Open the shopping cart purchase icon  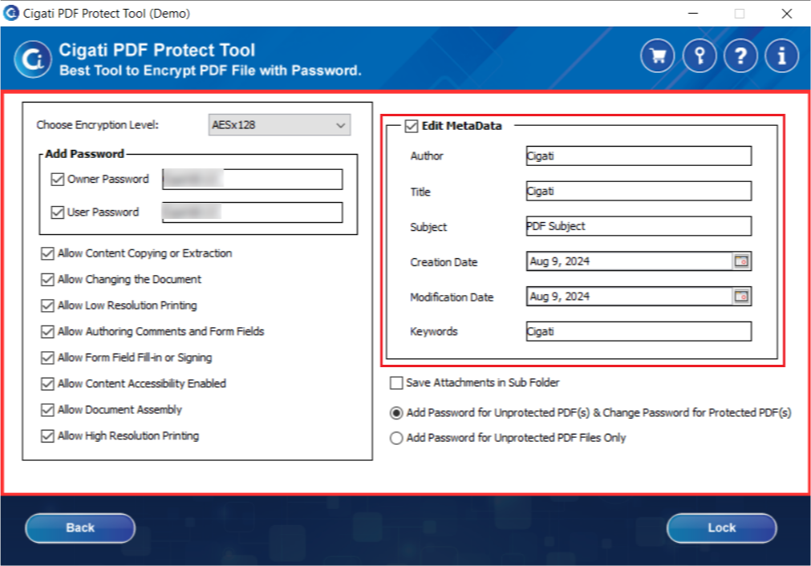tap(658, 55)
